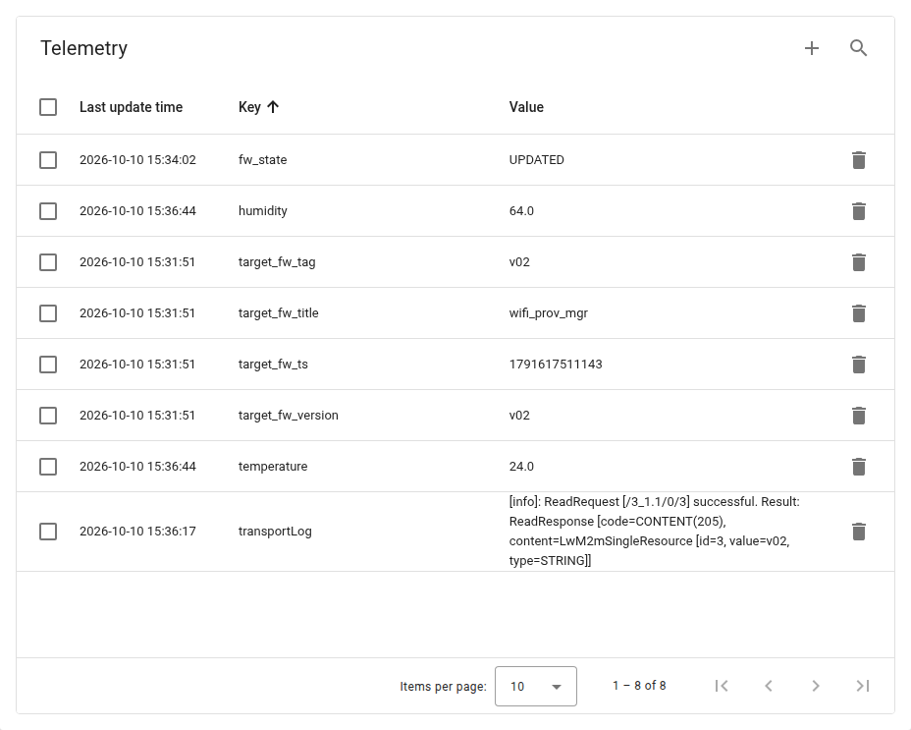Delete the target_fw_version entry
This screenshot has height=730, width=911.
[x=859, y=416]
